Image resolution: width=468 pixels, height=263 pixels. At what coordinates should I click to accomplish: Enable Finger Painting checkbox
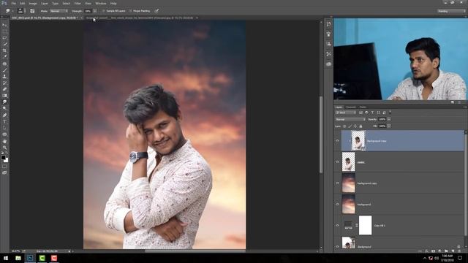pyautogui.click(x=130, y=11)
